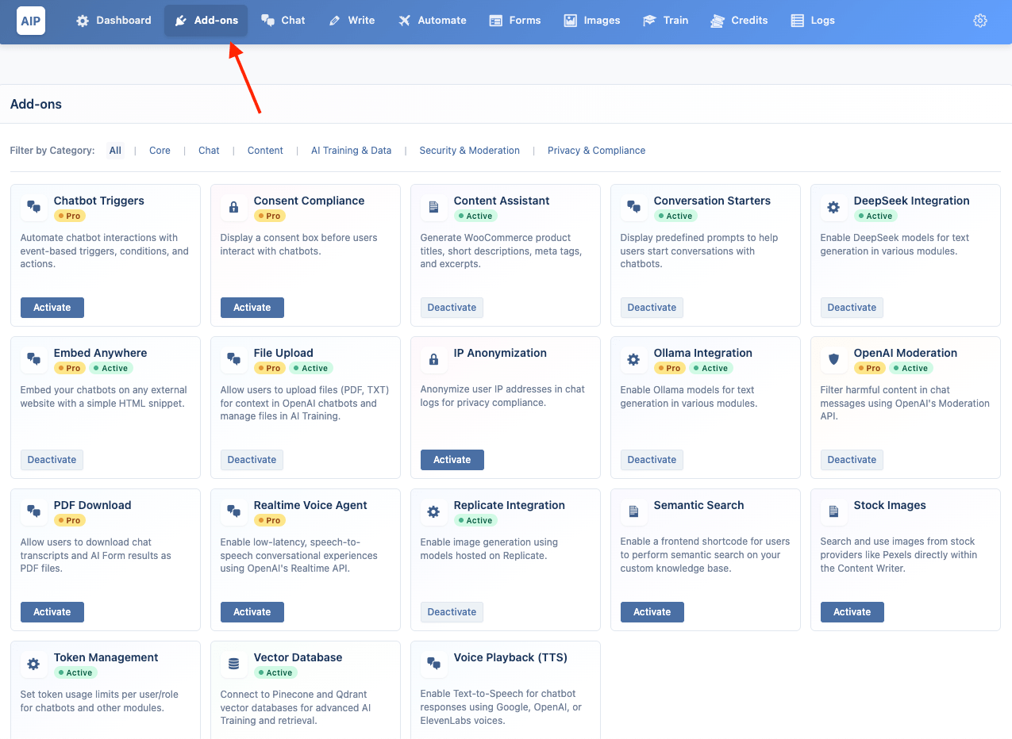Open the settings gear in top bar

980,21
